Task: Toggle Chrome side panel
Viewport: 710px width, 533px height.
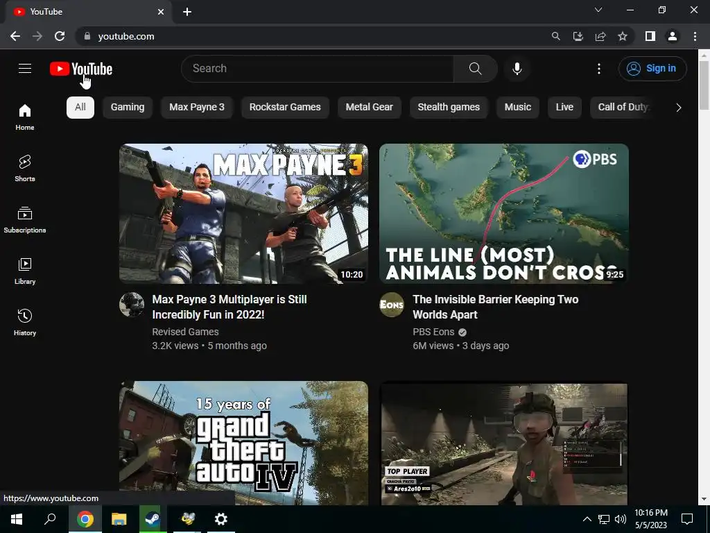Action: tap(650, 36)
